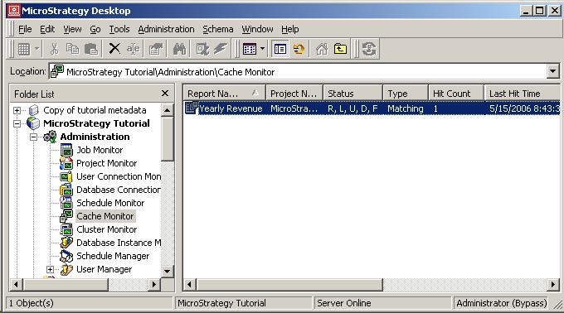This screenshot has width=564, height=313.
Task: Toggle the Folder List pane toolbar button
Action: [x=280, y=49]
